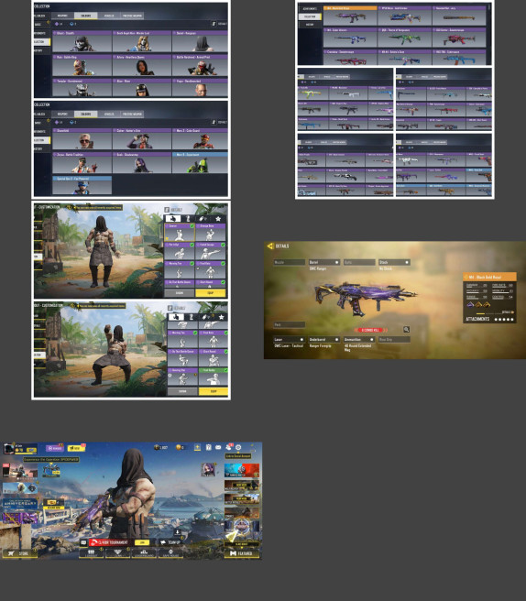
Task: Toggle the Laser attachment slot
Action: point(290,340)
